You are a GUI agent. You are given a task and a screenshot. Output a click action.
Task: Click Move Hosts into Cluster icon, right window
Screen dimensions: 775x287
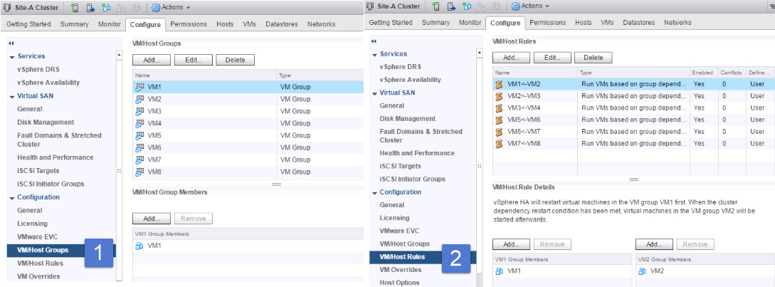(451, 6)
